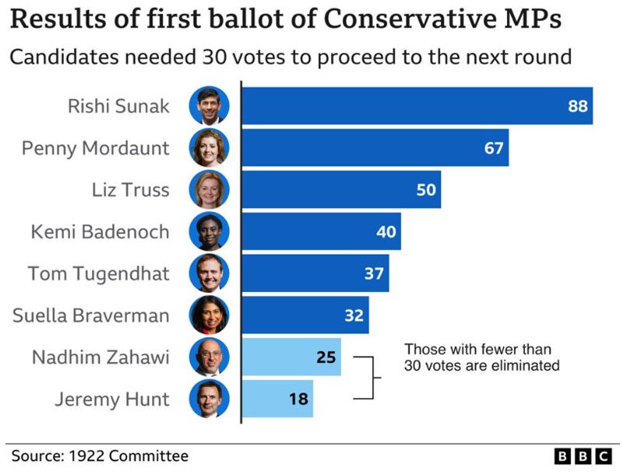Click Rishi Sunak's 88-vote bar
The height and width of the screenshot is (475, 623).
pyautogui.click(x=417, y=106)
